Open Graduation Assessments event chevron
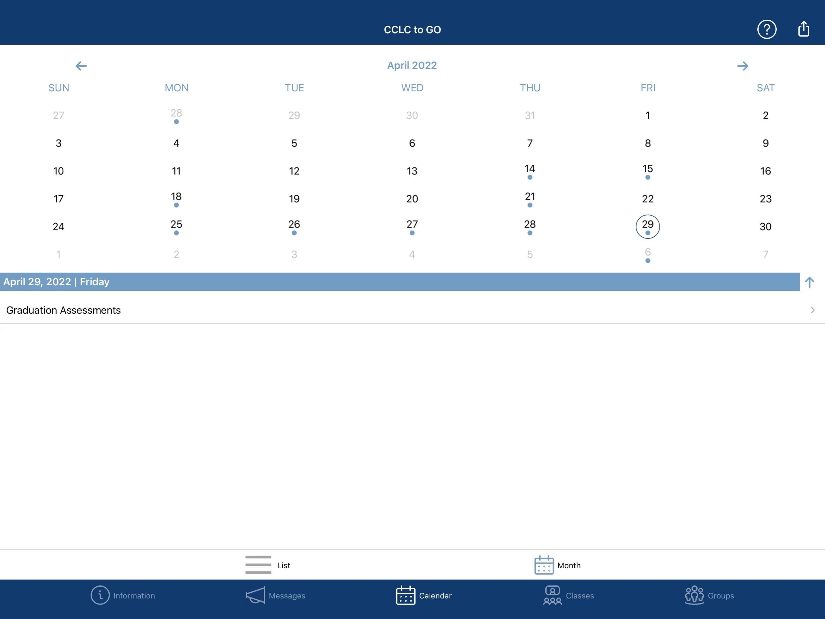This screenshot has width=825, height=619. pyautogui.click(x=812, y=310)
